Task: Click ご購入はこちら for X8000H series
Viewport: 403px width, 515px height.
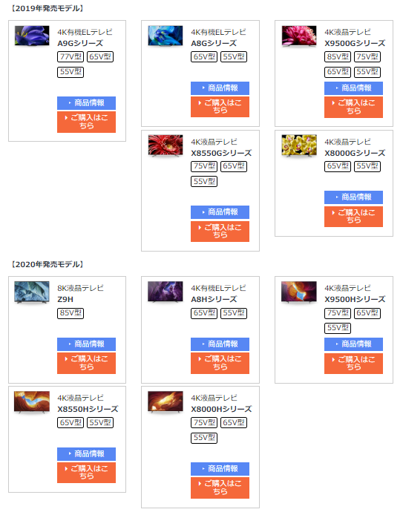Action: tap(220, 488)
